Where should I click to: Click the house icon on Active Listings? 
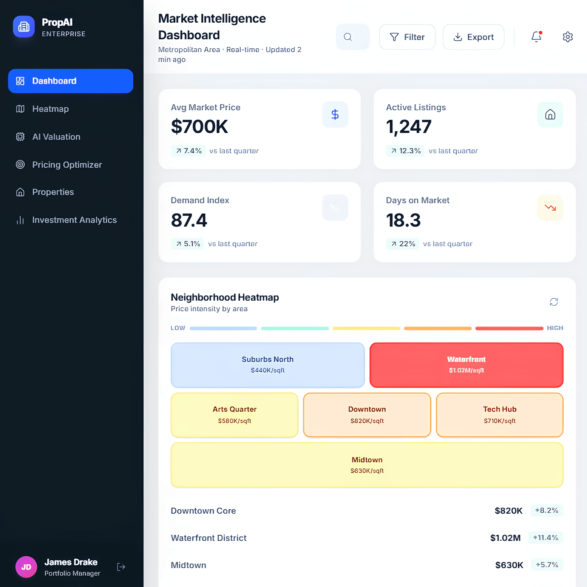coord(550,114)
